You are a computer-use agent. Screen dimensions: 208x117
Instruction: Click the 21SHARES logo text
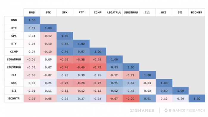tap(142, 110)
